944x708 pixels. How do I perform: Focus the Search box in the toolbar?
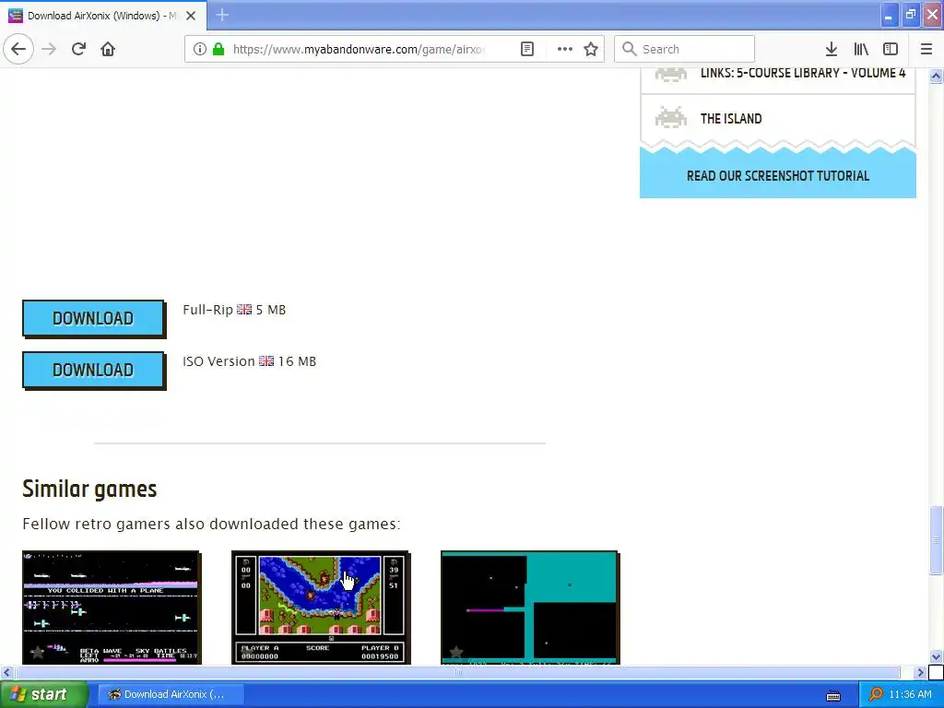tap(684, 49)
